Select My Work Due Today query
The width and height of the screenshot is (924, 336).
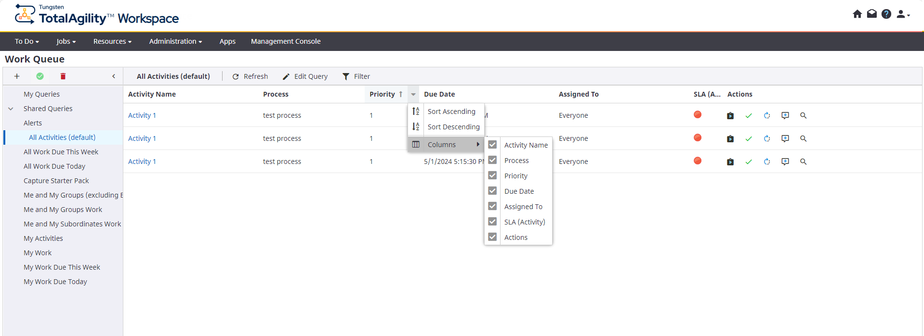click(x=55, y=282)
